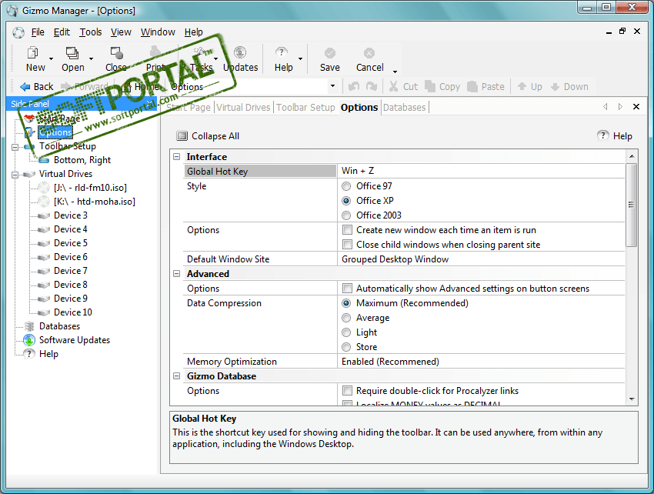The image size is (654, 494).
Task: Close the current Options tab pane
Action: coord(636,107)
